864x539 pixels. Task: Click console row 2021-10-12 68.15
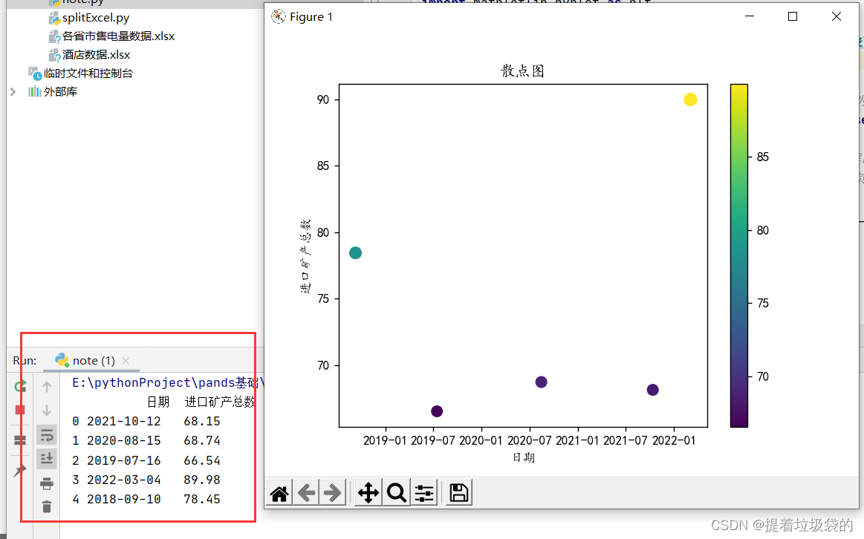(x=146, y=421)
